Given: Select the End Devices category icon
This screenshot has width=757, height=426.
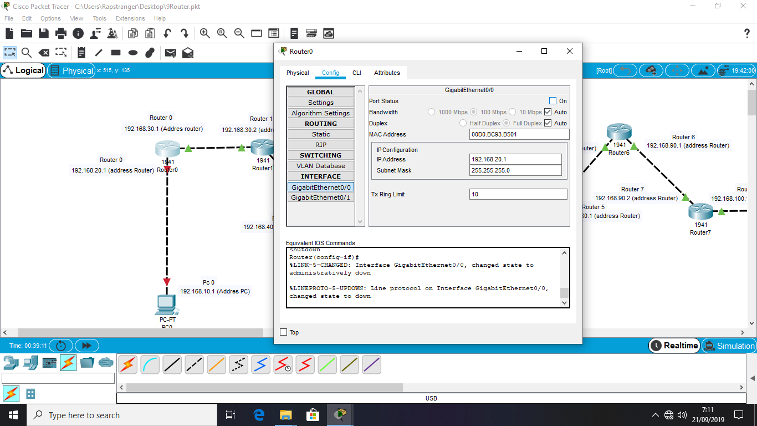Looking at the screenshot, I should [30, 363].
